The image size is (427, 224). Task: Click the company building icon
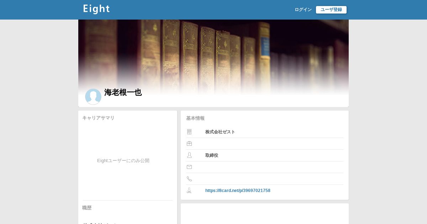tap(189, 132)
